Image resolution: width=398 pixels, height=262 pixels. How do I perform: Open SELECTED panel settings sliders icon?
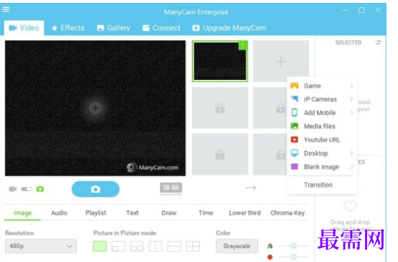click(378, 42)
